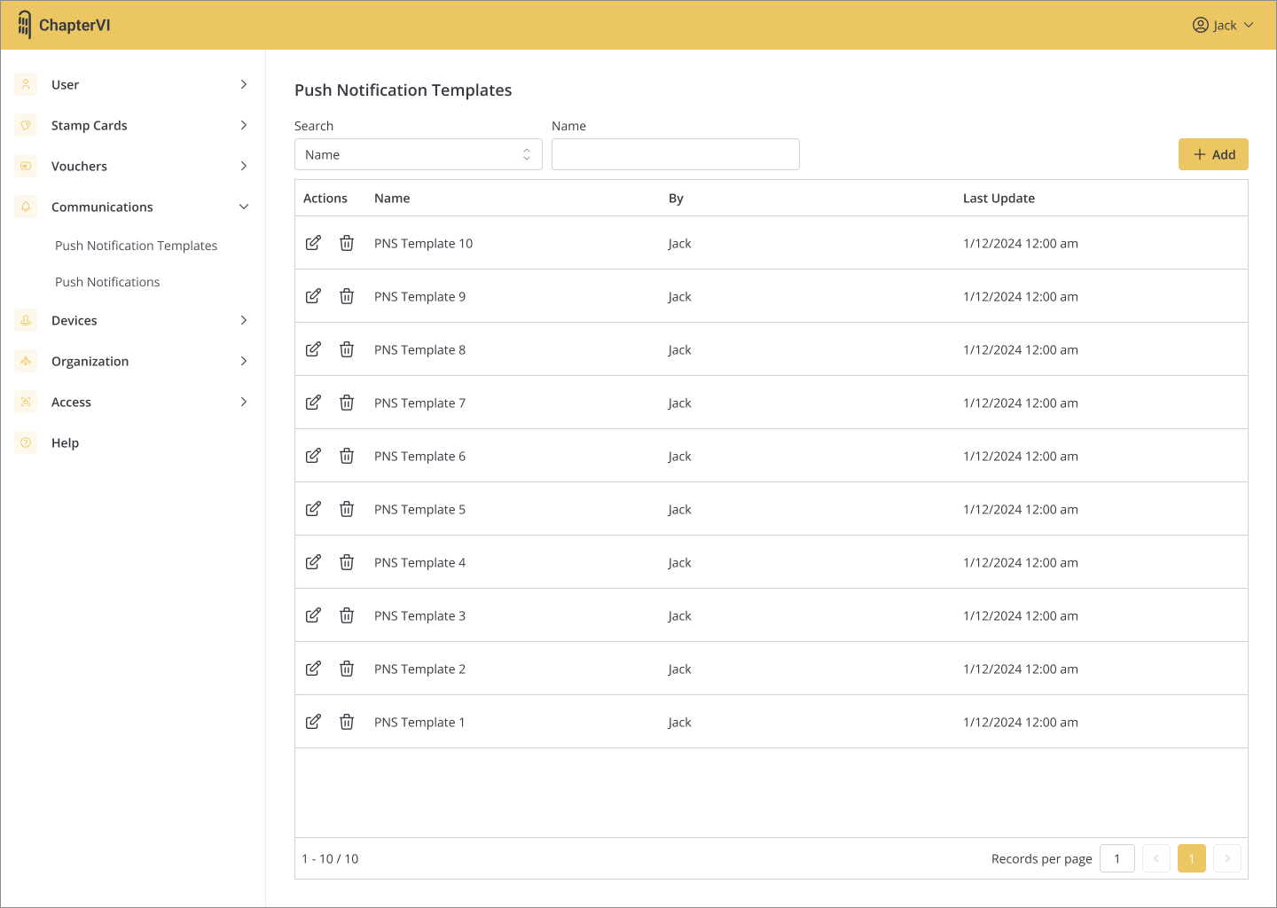Screen dimensions: 1277x908
Task: Select Push Notification Templates sidebar item
Action: (x=136, y=246)
